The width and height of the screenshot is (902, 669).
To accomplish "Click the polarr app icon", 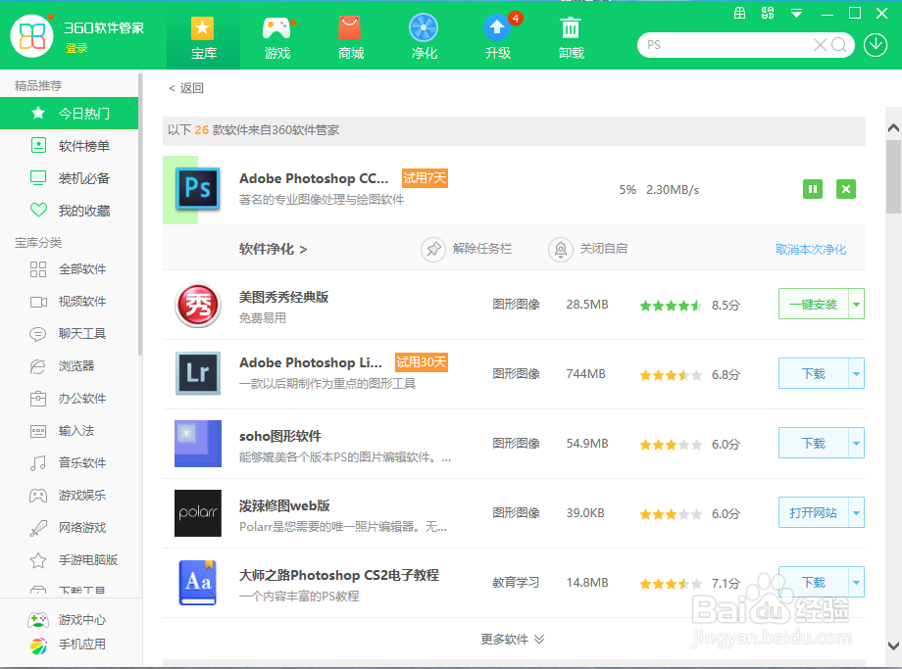I will click(198, 512).
